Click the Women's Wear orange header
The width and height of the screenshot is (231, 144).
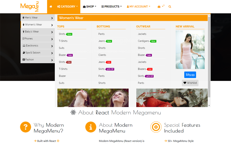point(133,18)
